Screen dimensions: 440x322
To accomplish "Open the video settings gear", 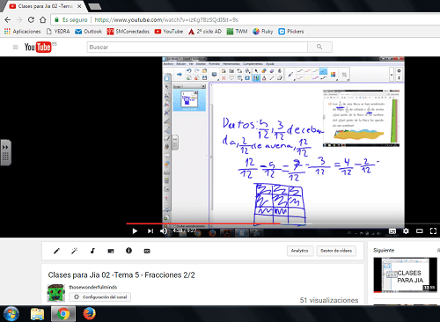I will pos(406,231).
